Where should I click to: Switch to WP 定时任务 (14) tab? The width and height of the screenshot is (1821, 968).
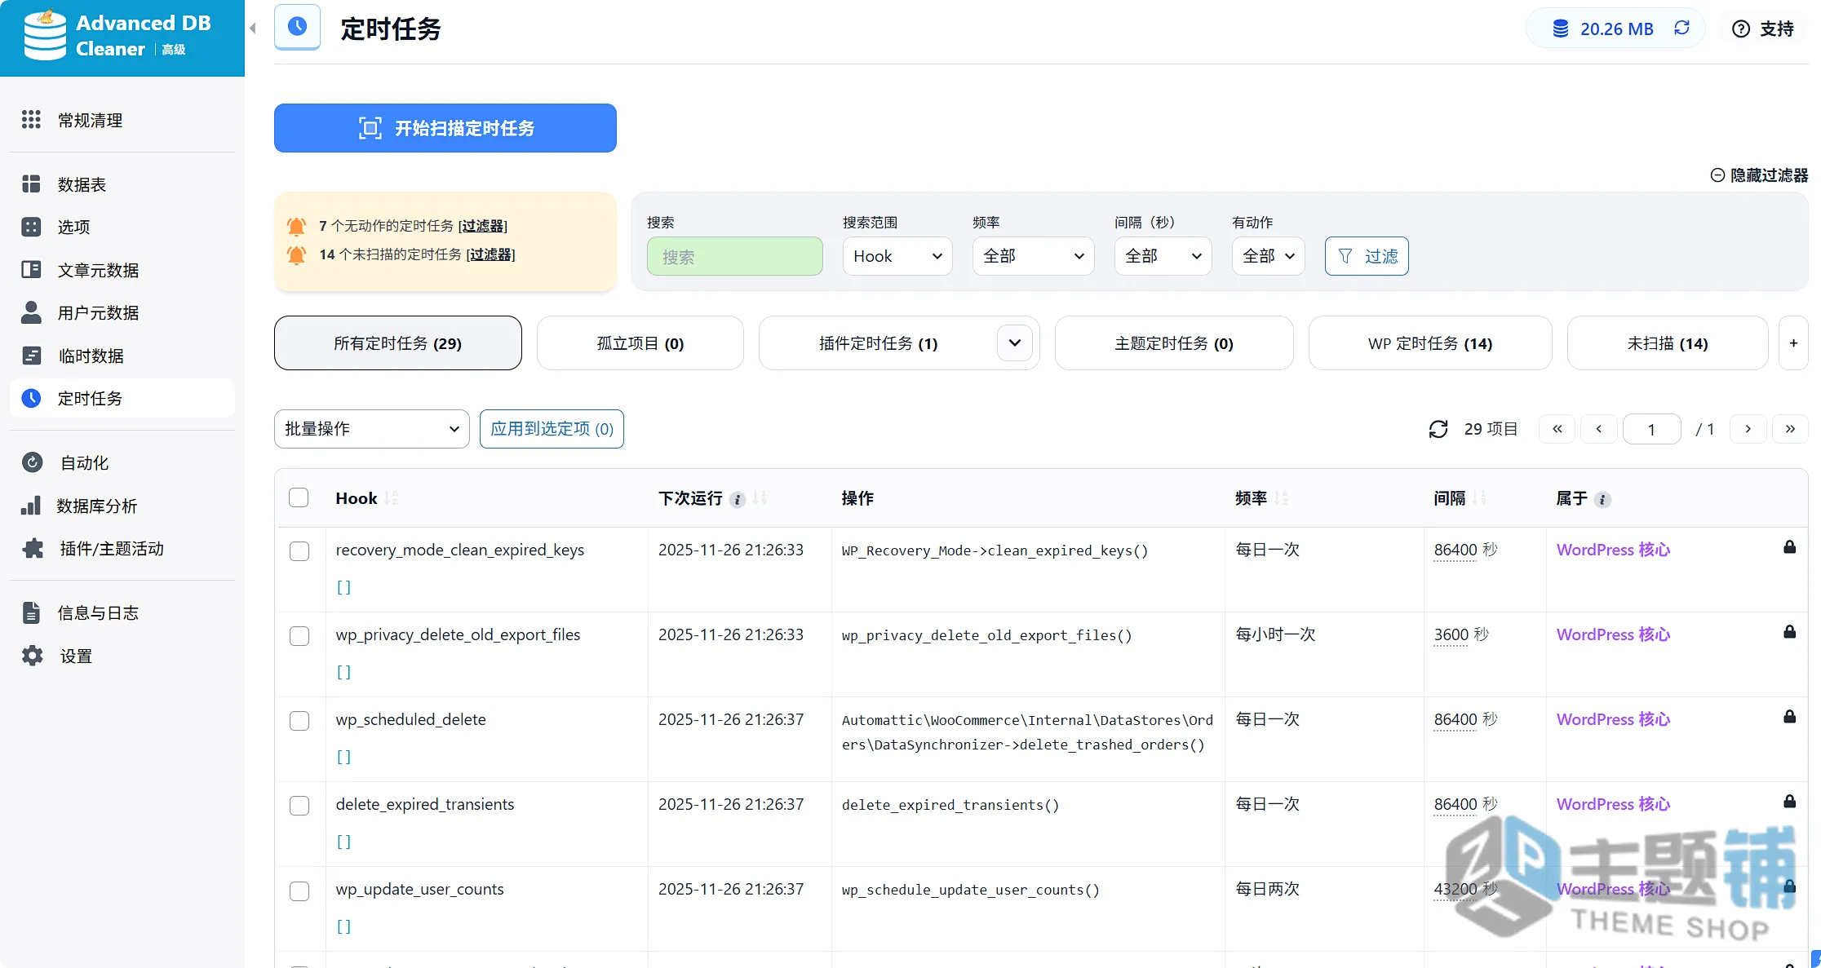1430,343
